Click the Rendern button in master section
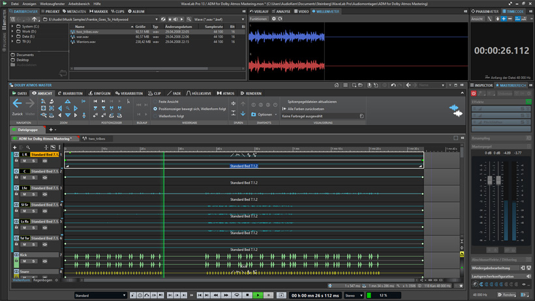Screen dimensions: 535x301 [507, 294]
